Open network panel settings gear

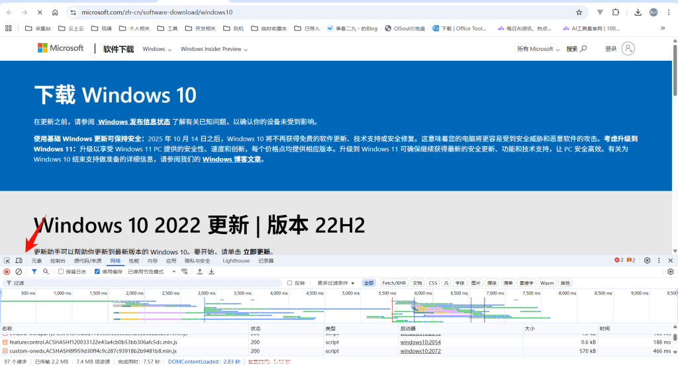click(670, 272)
